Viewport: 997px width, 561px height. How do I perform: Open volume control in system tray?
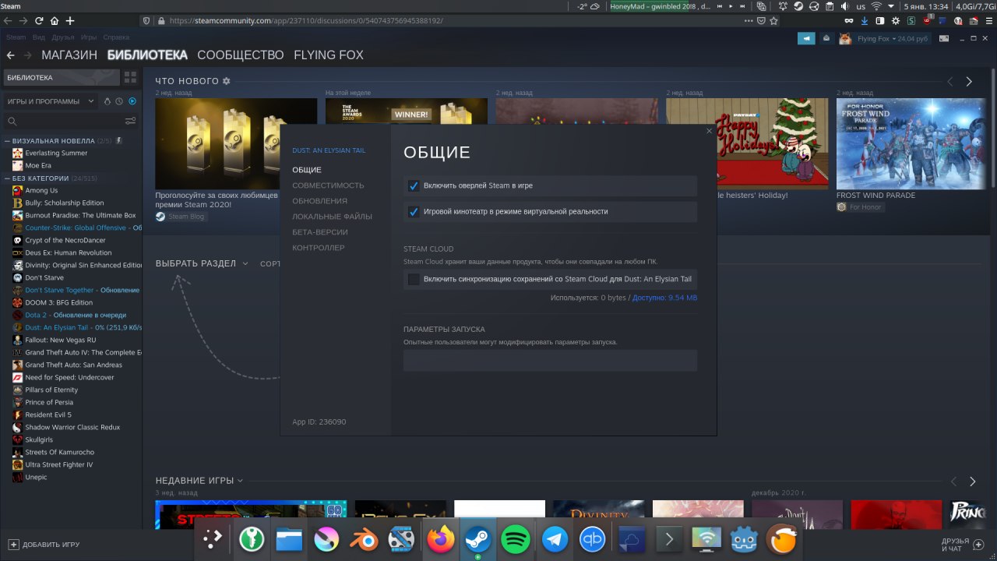[844, 6]
